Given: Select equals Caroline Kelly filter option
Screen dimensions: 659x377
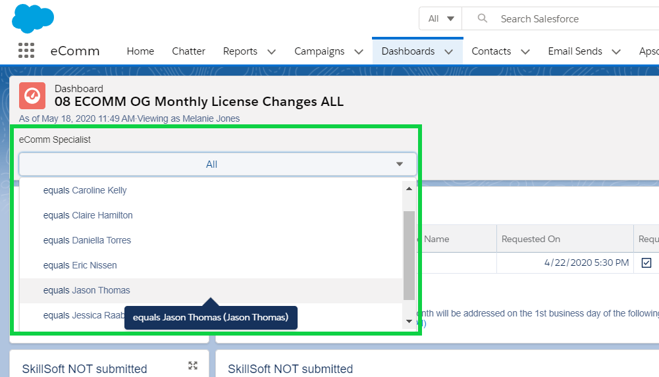Looking at the screenshot, I should (211, 190).
